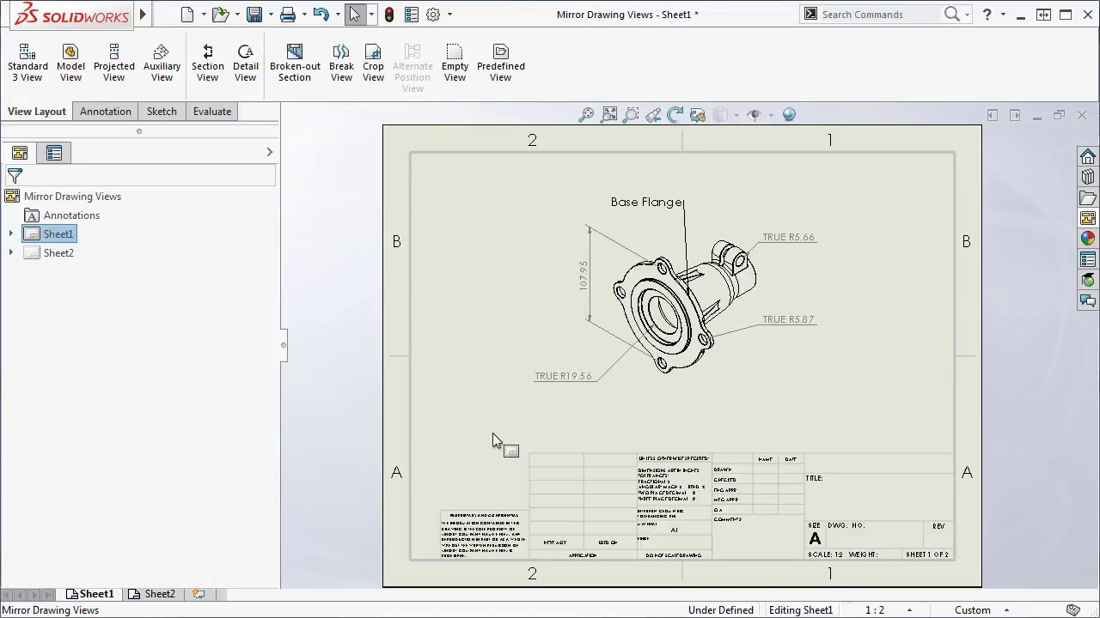Select the Section View tool
Screen dimensions: 1100x618
[x=207, y=62]
